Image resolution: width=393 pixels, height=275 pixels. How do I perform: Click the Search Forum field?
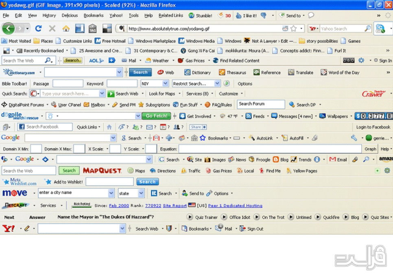[x=261, y=104]
